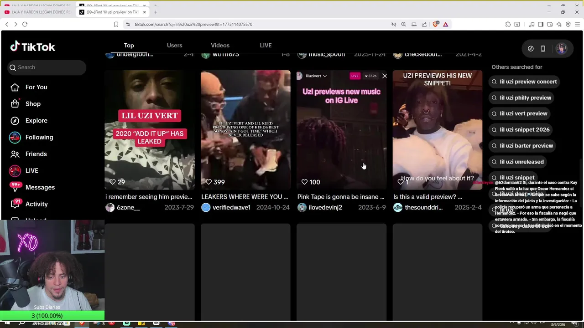Search lil uzi unreleased suggestion
Screen dimensions: 584x328
pos(517,162)
